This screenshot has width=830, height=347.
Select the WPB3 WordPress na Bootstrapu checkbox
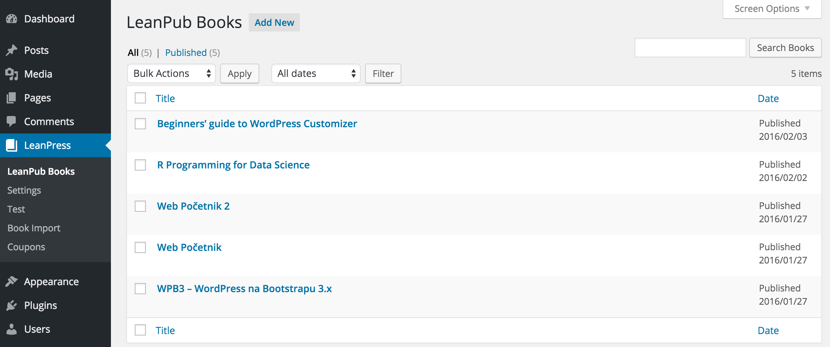(x=140, y=289)
